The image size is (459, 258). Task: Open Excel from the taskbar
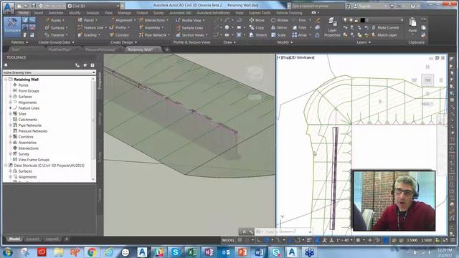(192, 252)
